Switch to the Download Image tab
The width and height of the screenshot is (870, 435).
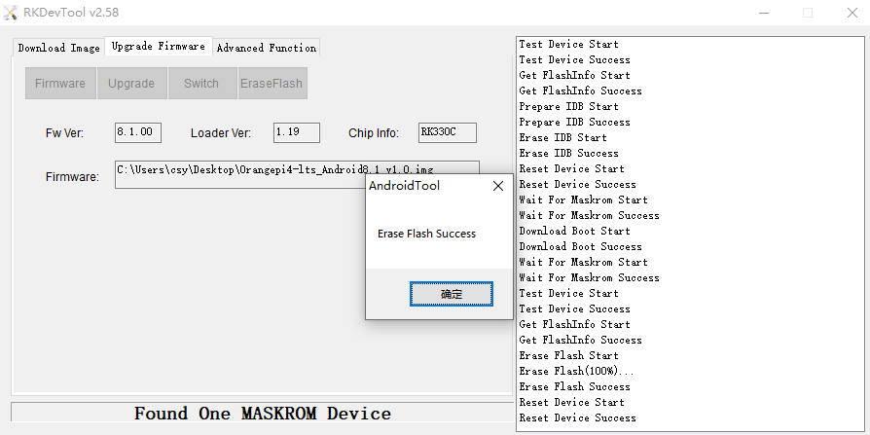58,48
